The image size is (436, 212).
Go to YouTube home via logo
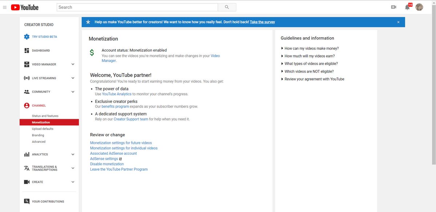[24, 7]
